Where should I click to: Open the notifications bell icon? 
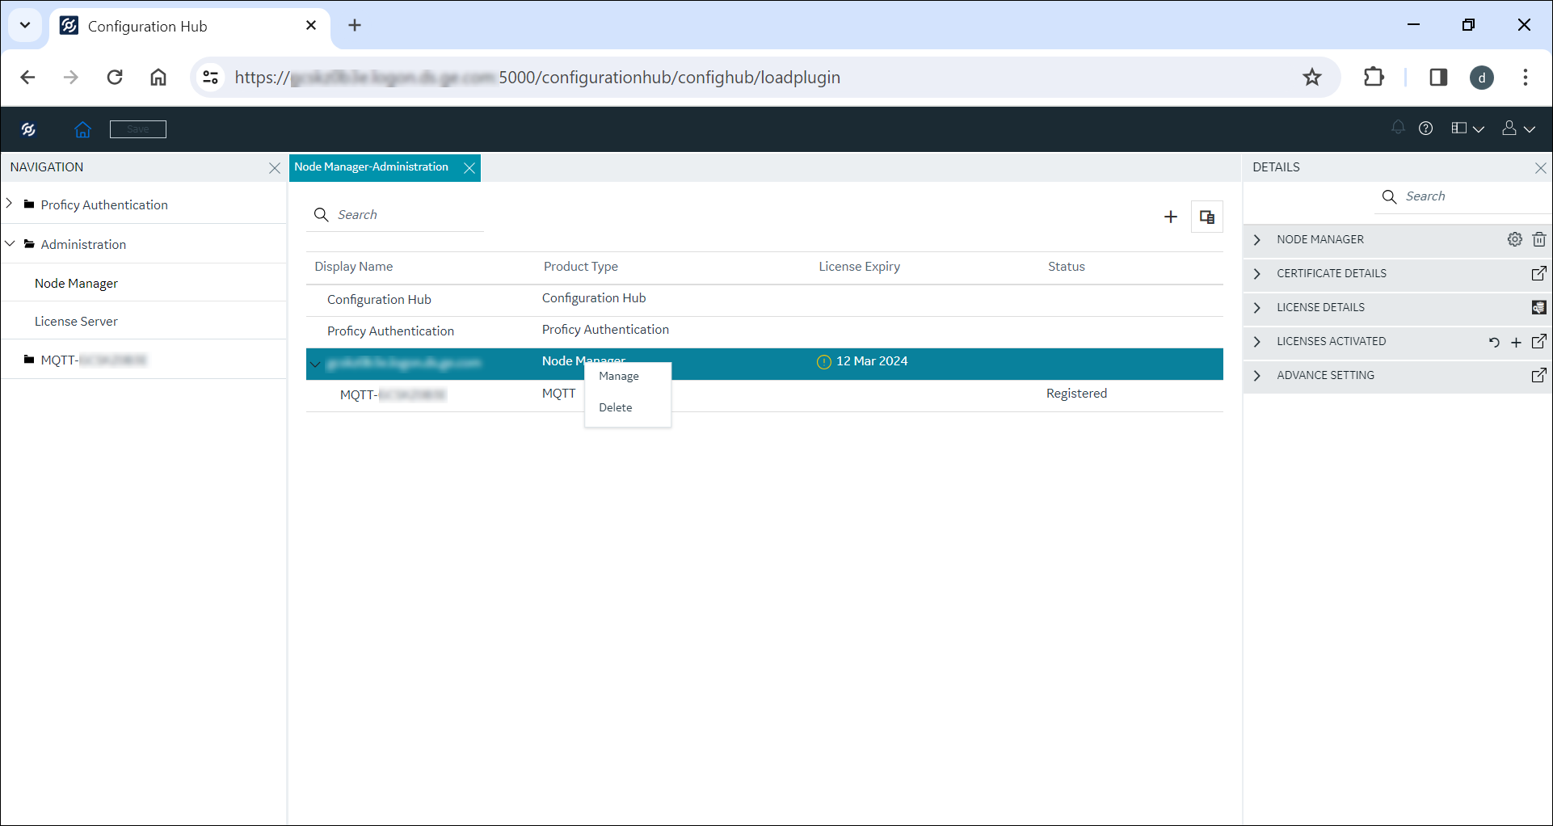[x=1398, y=128]
